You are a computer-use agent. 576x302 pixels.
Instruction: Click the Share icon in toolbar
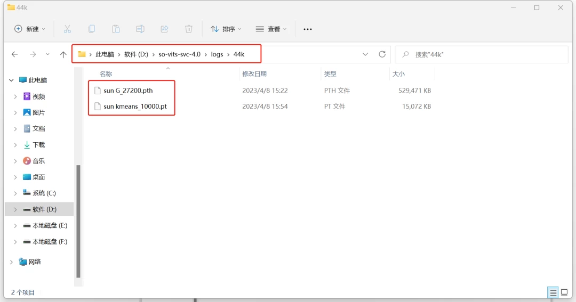point(164,29)
